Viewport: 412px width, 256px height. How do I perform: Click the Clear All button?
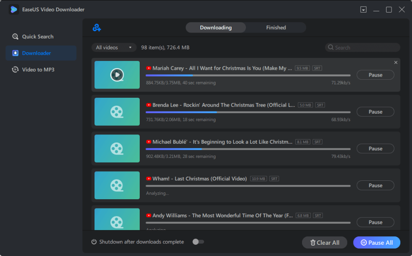coord(325,243)
